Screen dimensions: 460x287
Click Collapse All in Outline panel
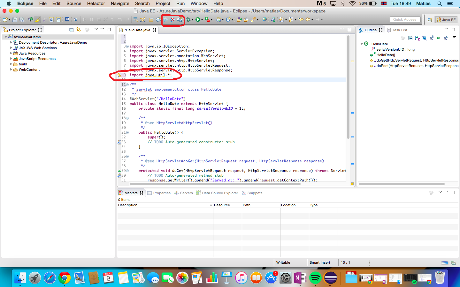pyautogui.click(x=410, y=38)
